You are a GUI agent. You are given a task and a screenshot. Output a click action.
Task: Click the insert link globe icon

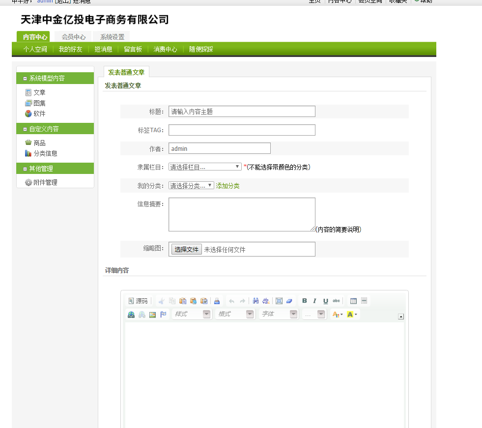click(x=131, y=314)
